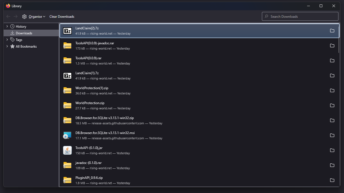Select Downloads in the sidebar
The image size is (344, 193).
pyautogui.click(x=24, y=33)
